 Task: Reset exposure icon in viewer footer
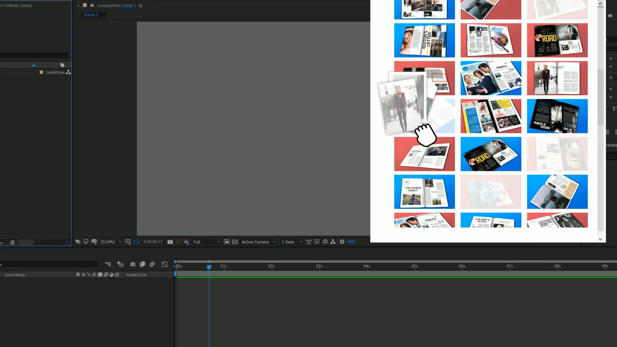coord(342,242)
